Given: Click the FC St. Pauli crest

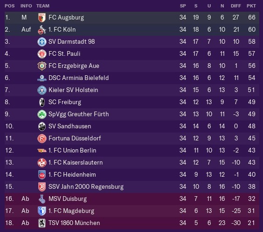Looking at the screenshot, I should (42, 54).
